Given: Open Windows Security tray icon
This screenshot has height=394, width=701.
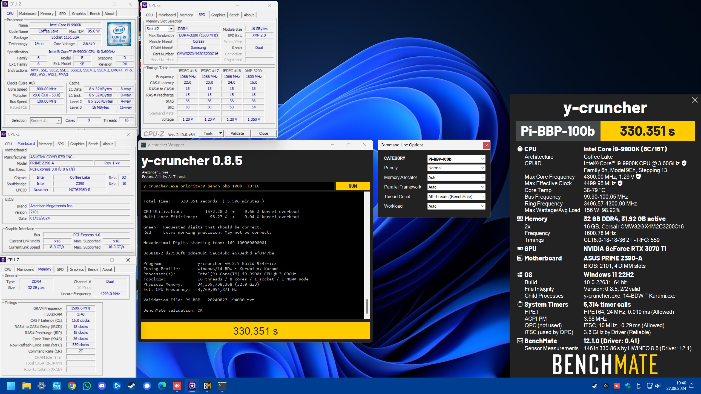Looking at the screenshot, I should click(628, 386).
